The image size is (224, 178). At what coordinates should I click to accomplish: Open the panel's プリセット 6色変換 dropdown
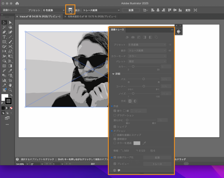pyautogui.click(x=147, y=45)
